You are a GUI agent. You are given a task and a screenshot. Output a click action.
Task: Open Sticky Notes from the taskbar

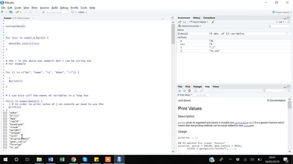pos(97,159)
